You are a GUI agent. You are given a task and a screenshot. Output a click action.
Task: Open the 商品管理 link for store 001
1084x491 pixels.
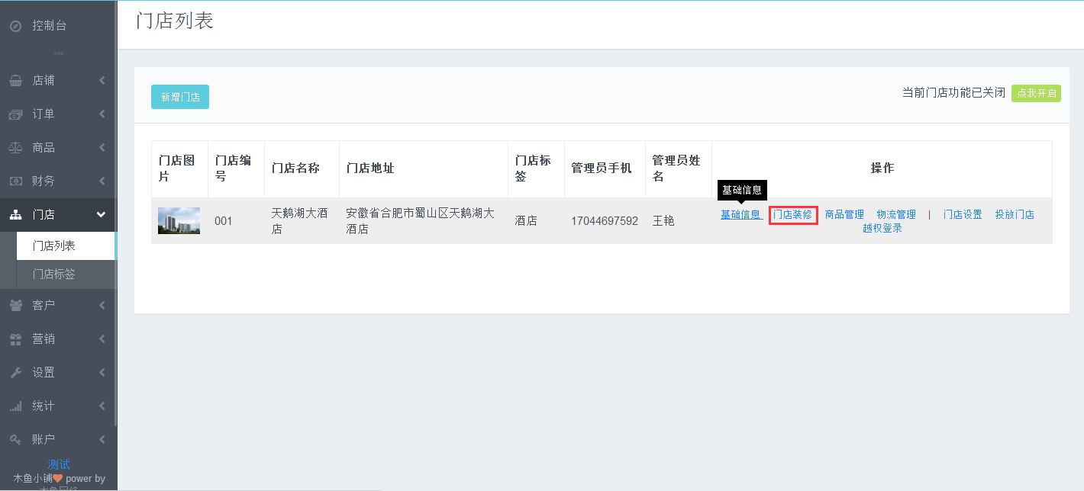click(844, 215)
